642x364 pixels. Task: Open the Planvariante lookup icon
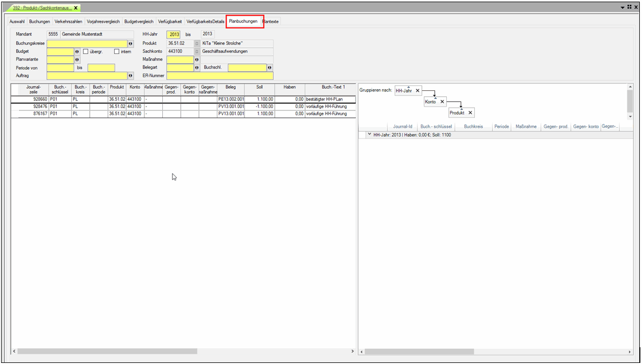click(x=77, y=59)
